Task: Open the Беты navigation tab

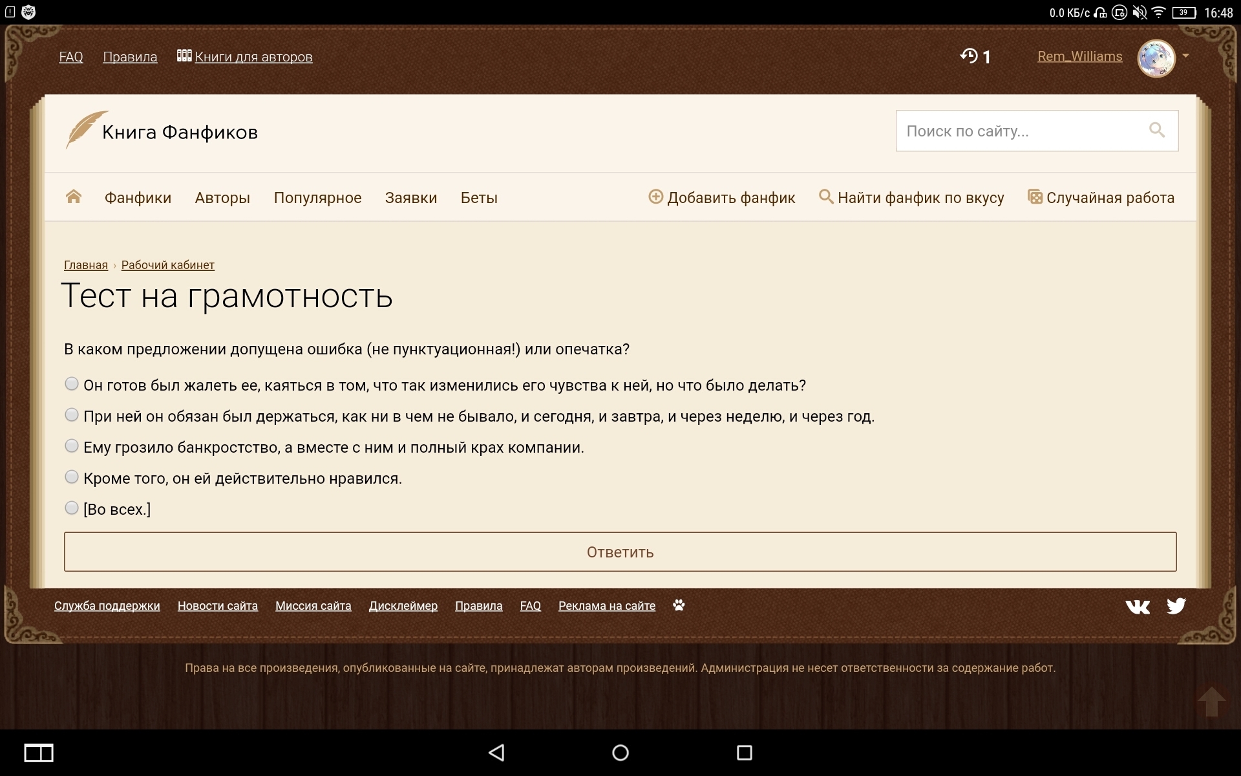Action: [478, 198]
